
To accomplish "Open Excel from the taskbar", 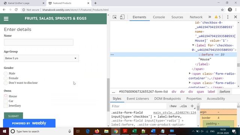I will pos(134,131).
